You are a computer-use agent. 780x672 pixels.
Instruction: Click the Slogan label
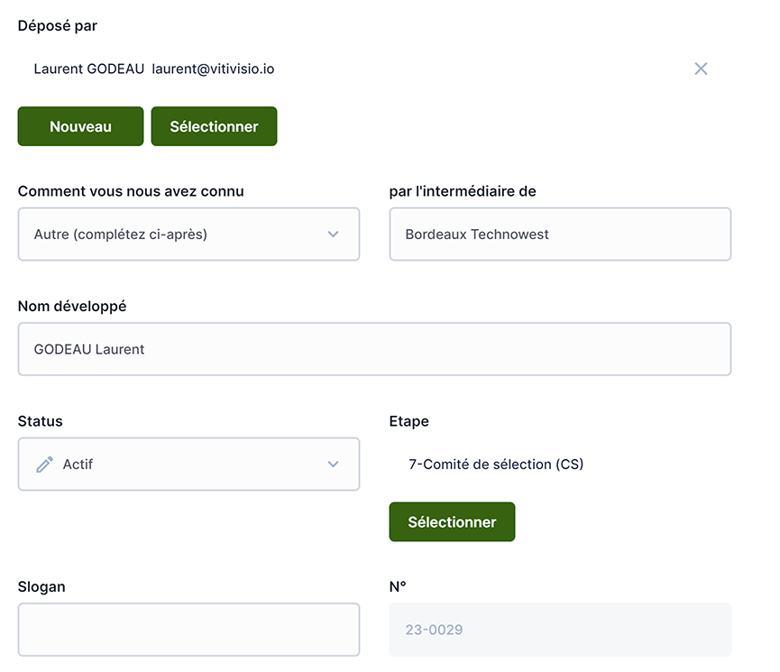click(x=41, y=586)
